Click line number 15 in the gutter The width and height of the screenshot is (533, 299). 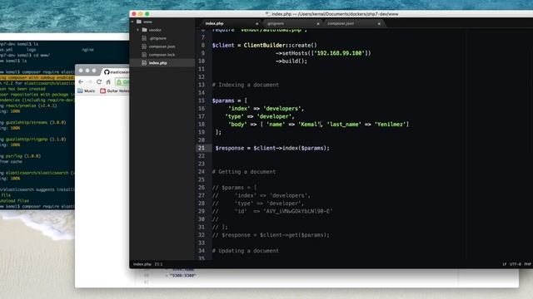[x=202, y=100]
